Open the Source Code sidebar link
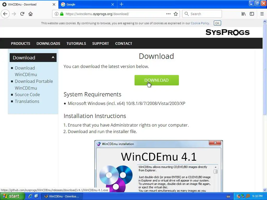Image resolution: width=267 pixels, height=200 pixels. click(27, 95)
